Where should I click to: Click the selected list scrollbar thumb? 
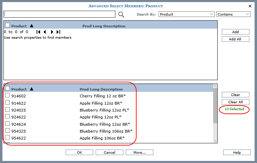click(x=215, y=106)
